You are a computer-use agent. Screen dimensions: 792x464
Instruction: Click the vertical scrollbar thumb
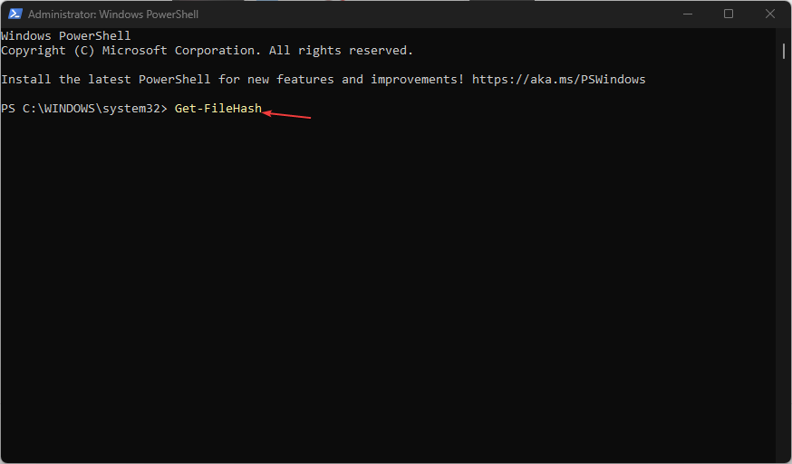[784, 51]
